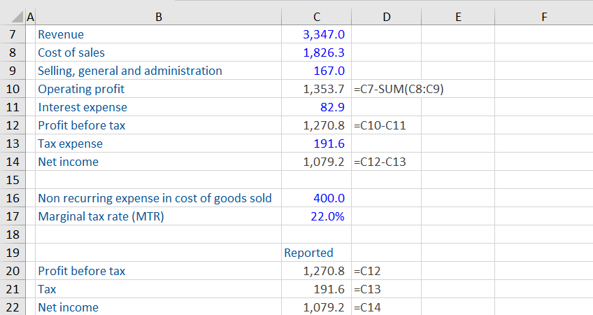Screen dimensions: 593x315
Task: Select row 7 header
Action: tap(13, 34)
